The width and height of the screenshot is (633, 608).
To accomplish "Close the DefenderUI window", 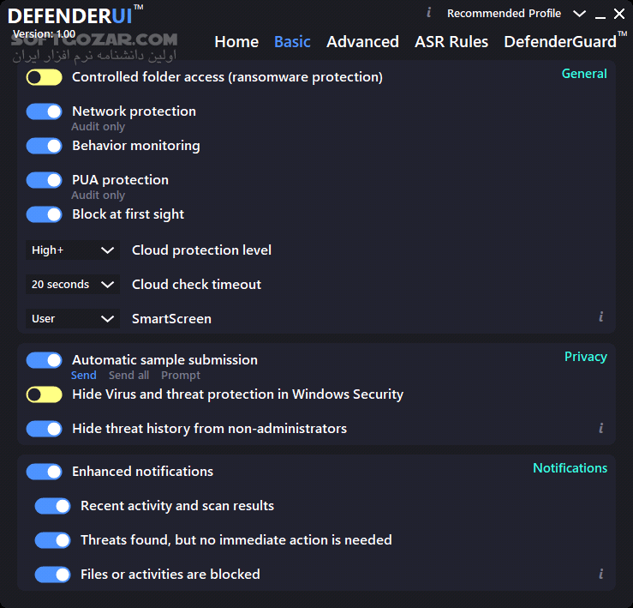I will (x=619, y=14).
